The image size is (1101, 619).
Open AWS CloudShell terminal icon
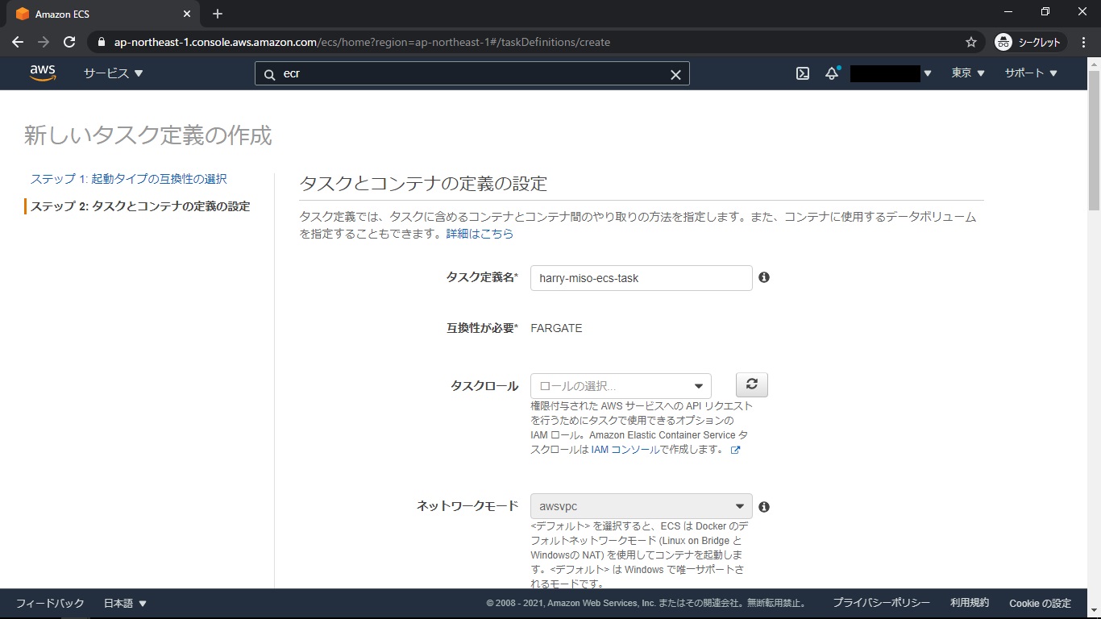(803, 73)
